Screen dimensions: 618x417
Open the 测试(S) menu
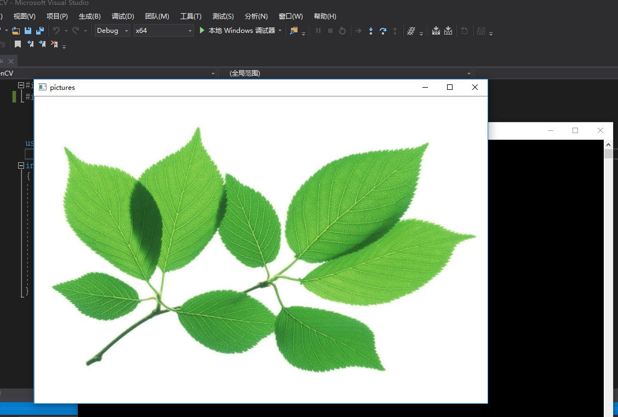(223, 16)
